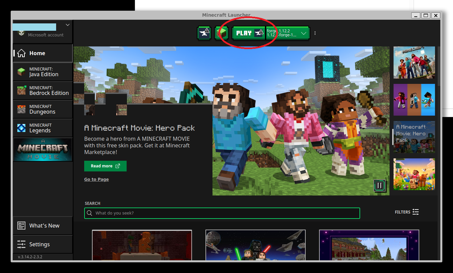Click the Home house icon
This screenshot has height=273, width=453.
pos(21,53)
